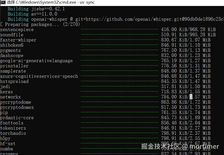Click the 'Building openai-whisper' git URL line
The height and width of the screenshot is (155, 224).
116,19
